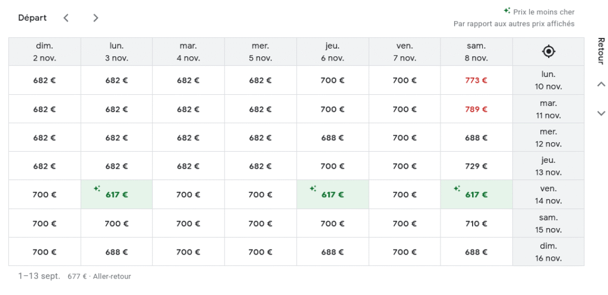Click the next departure dates arrow

(96, 18)
